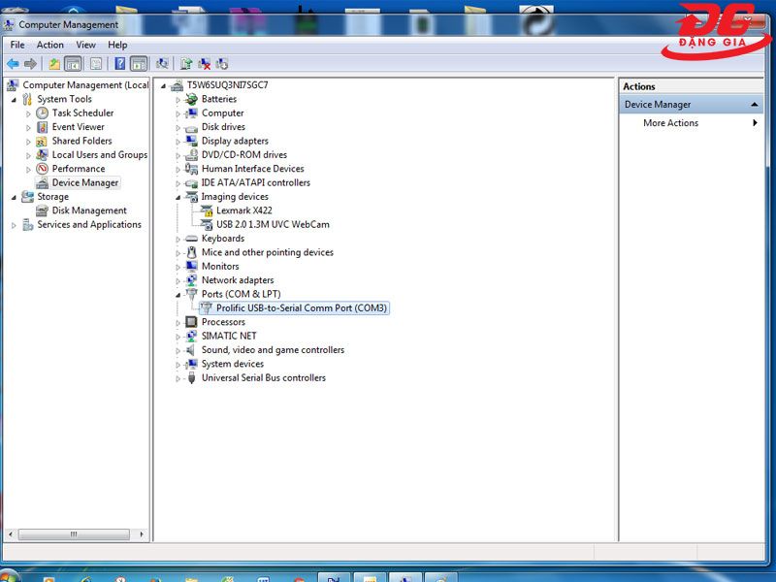Open More Actions submenu
776x582 pixels.
pyautogui.click(x=671, y=123)
